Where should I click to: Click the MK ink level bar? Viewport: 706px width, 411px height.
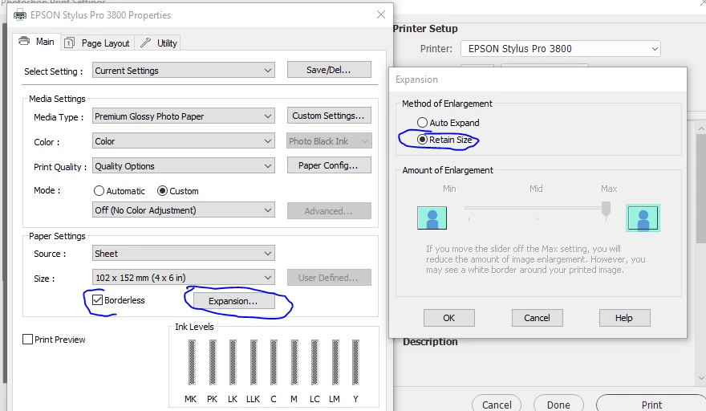[192, 362]
